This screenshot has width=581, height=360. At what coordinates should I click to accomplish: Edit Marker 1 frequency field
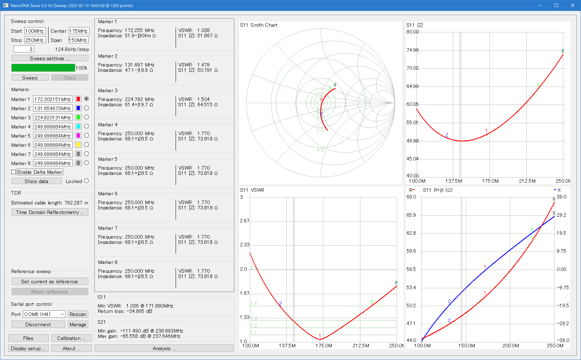[53, 99]
